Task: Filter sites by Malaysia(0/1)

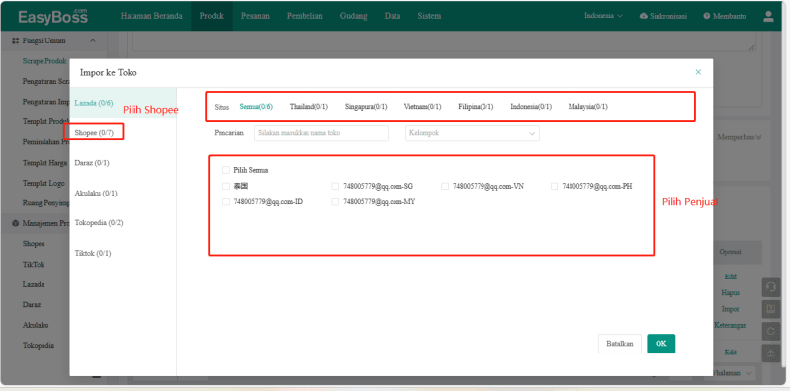Action: point(588,107)
